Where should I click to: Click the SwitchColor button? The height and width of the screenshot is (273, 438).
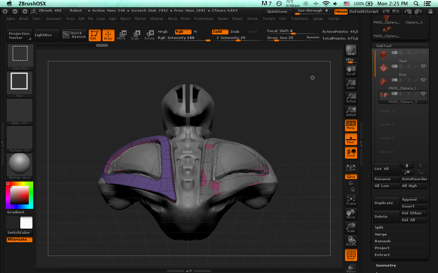(20, 232)
